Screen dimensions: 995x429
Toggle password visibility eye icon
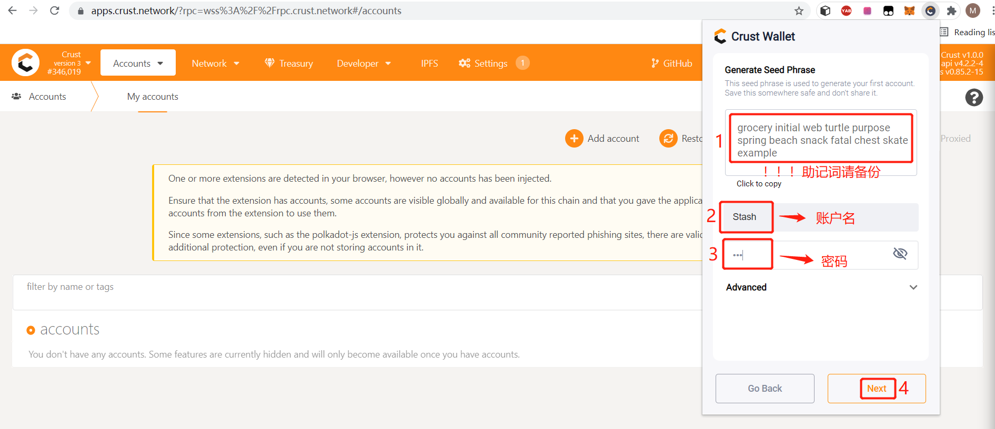[x=900, y=254]
